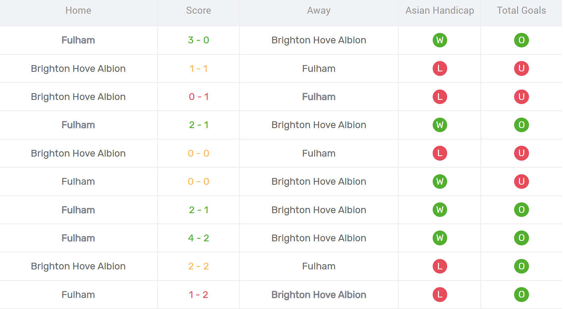
Task: Click away team Brighton Hove Albion in 1 - 2 row
Action: pos(319,295)
